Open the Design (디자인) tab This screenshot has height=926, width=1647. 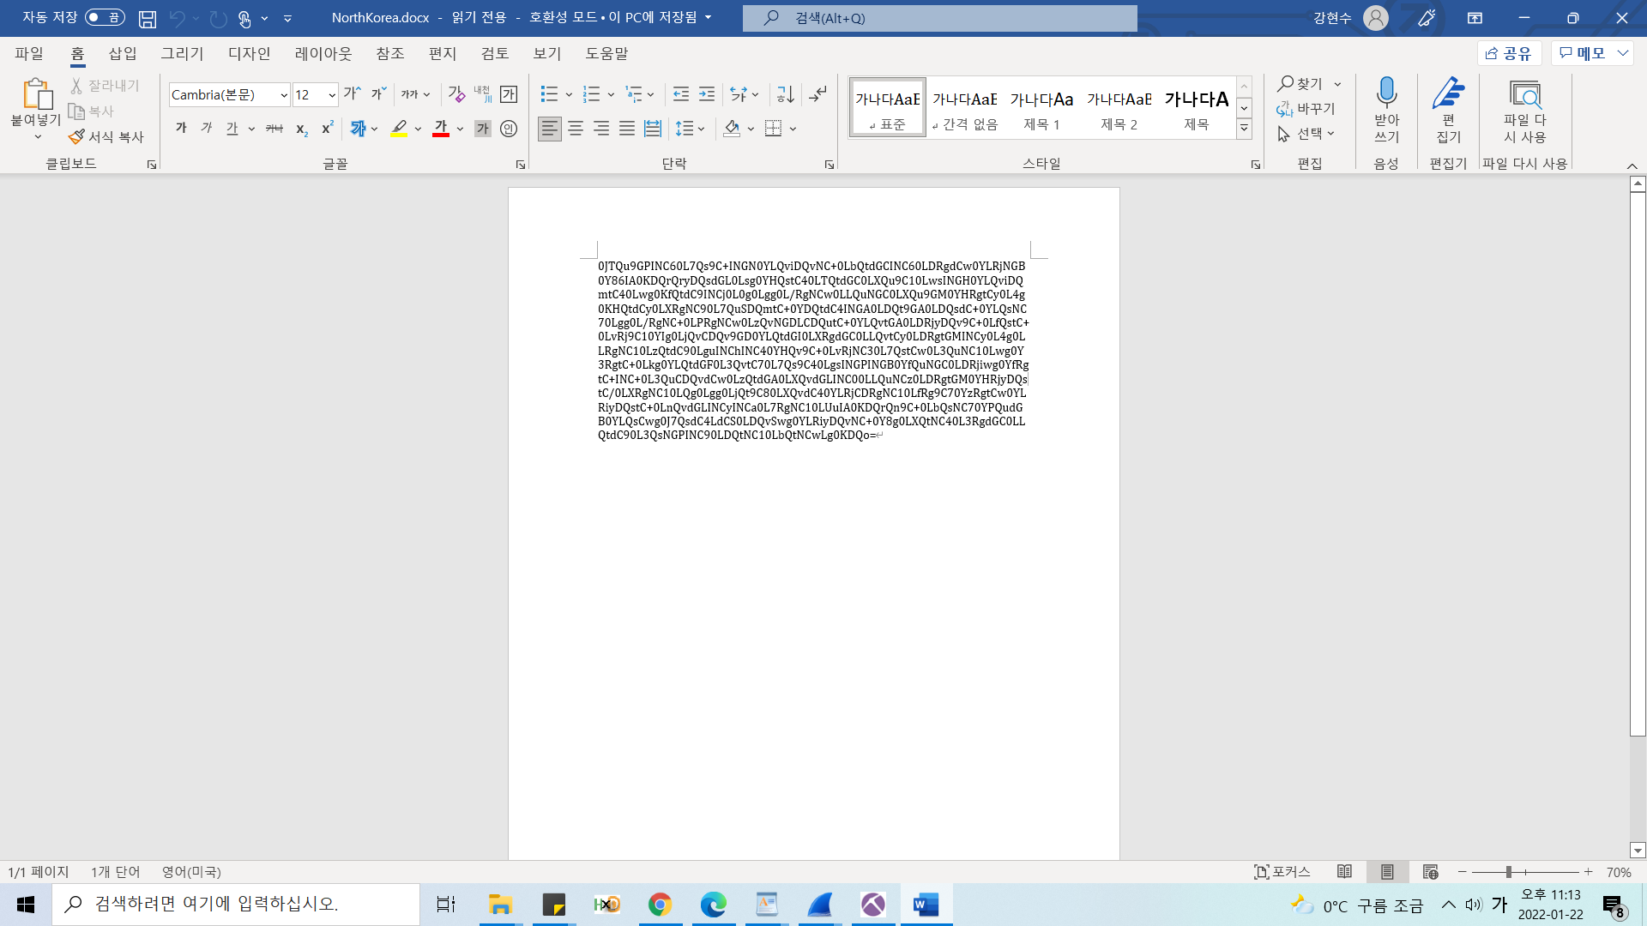click(250, 53)
